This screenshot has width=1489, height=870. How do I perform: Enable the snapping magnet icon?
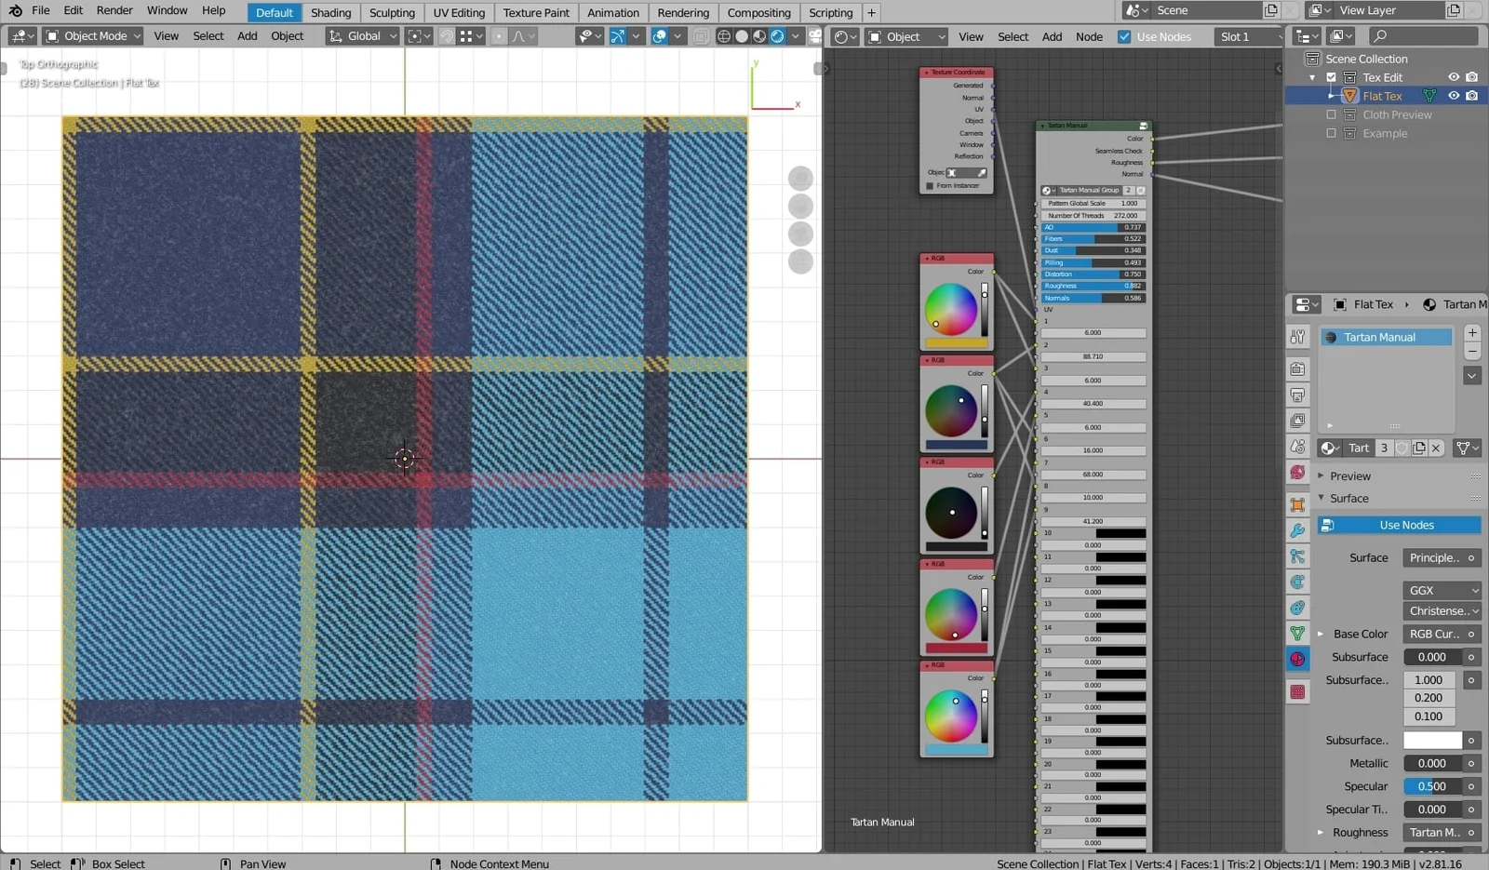(x=447, y=35)
